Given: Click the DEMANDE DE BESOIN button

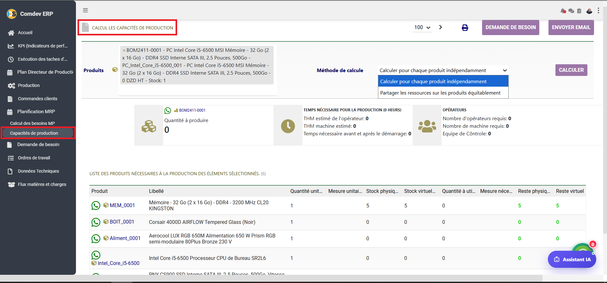Looking at the screenshot, I should (511, 28).
